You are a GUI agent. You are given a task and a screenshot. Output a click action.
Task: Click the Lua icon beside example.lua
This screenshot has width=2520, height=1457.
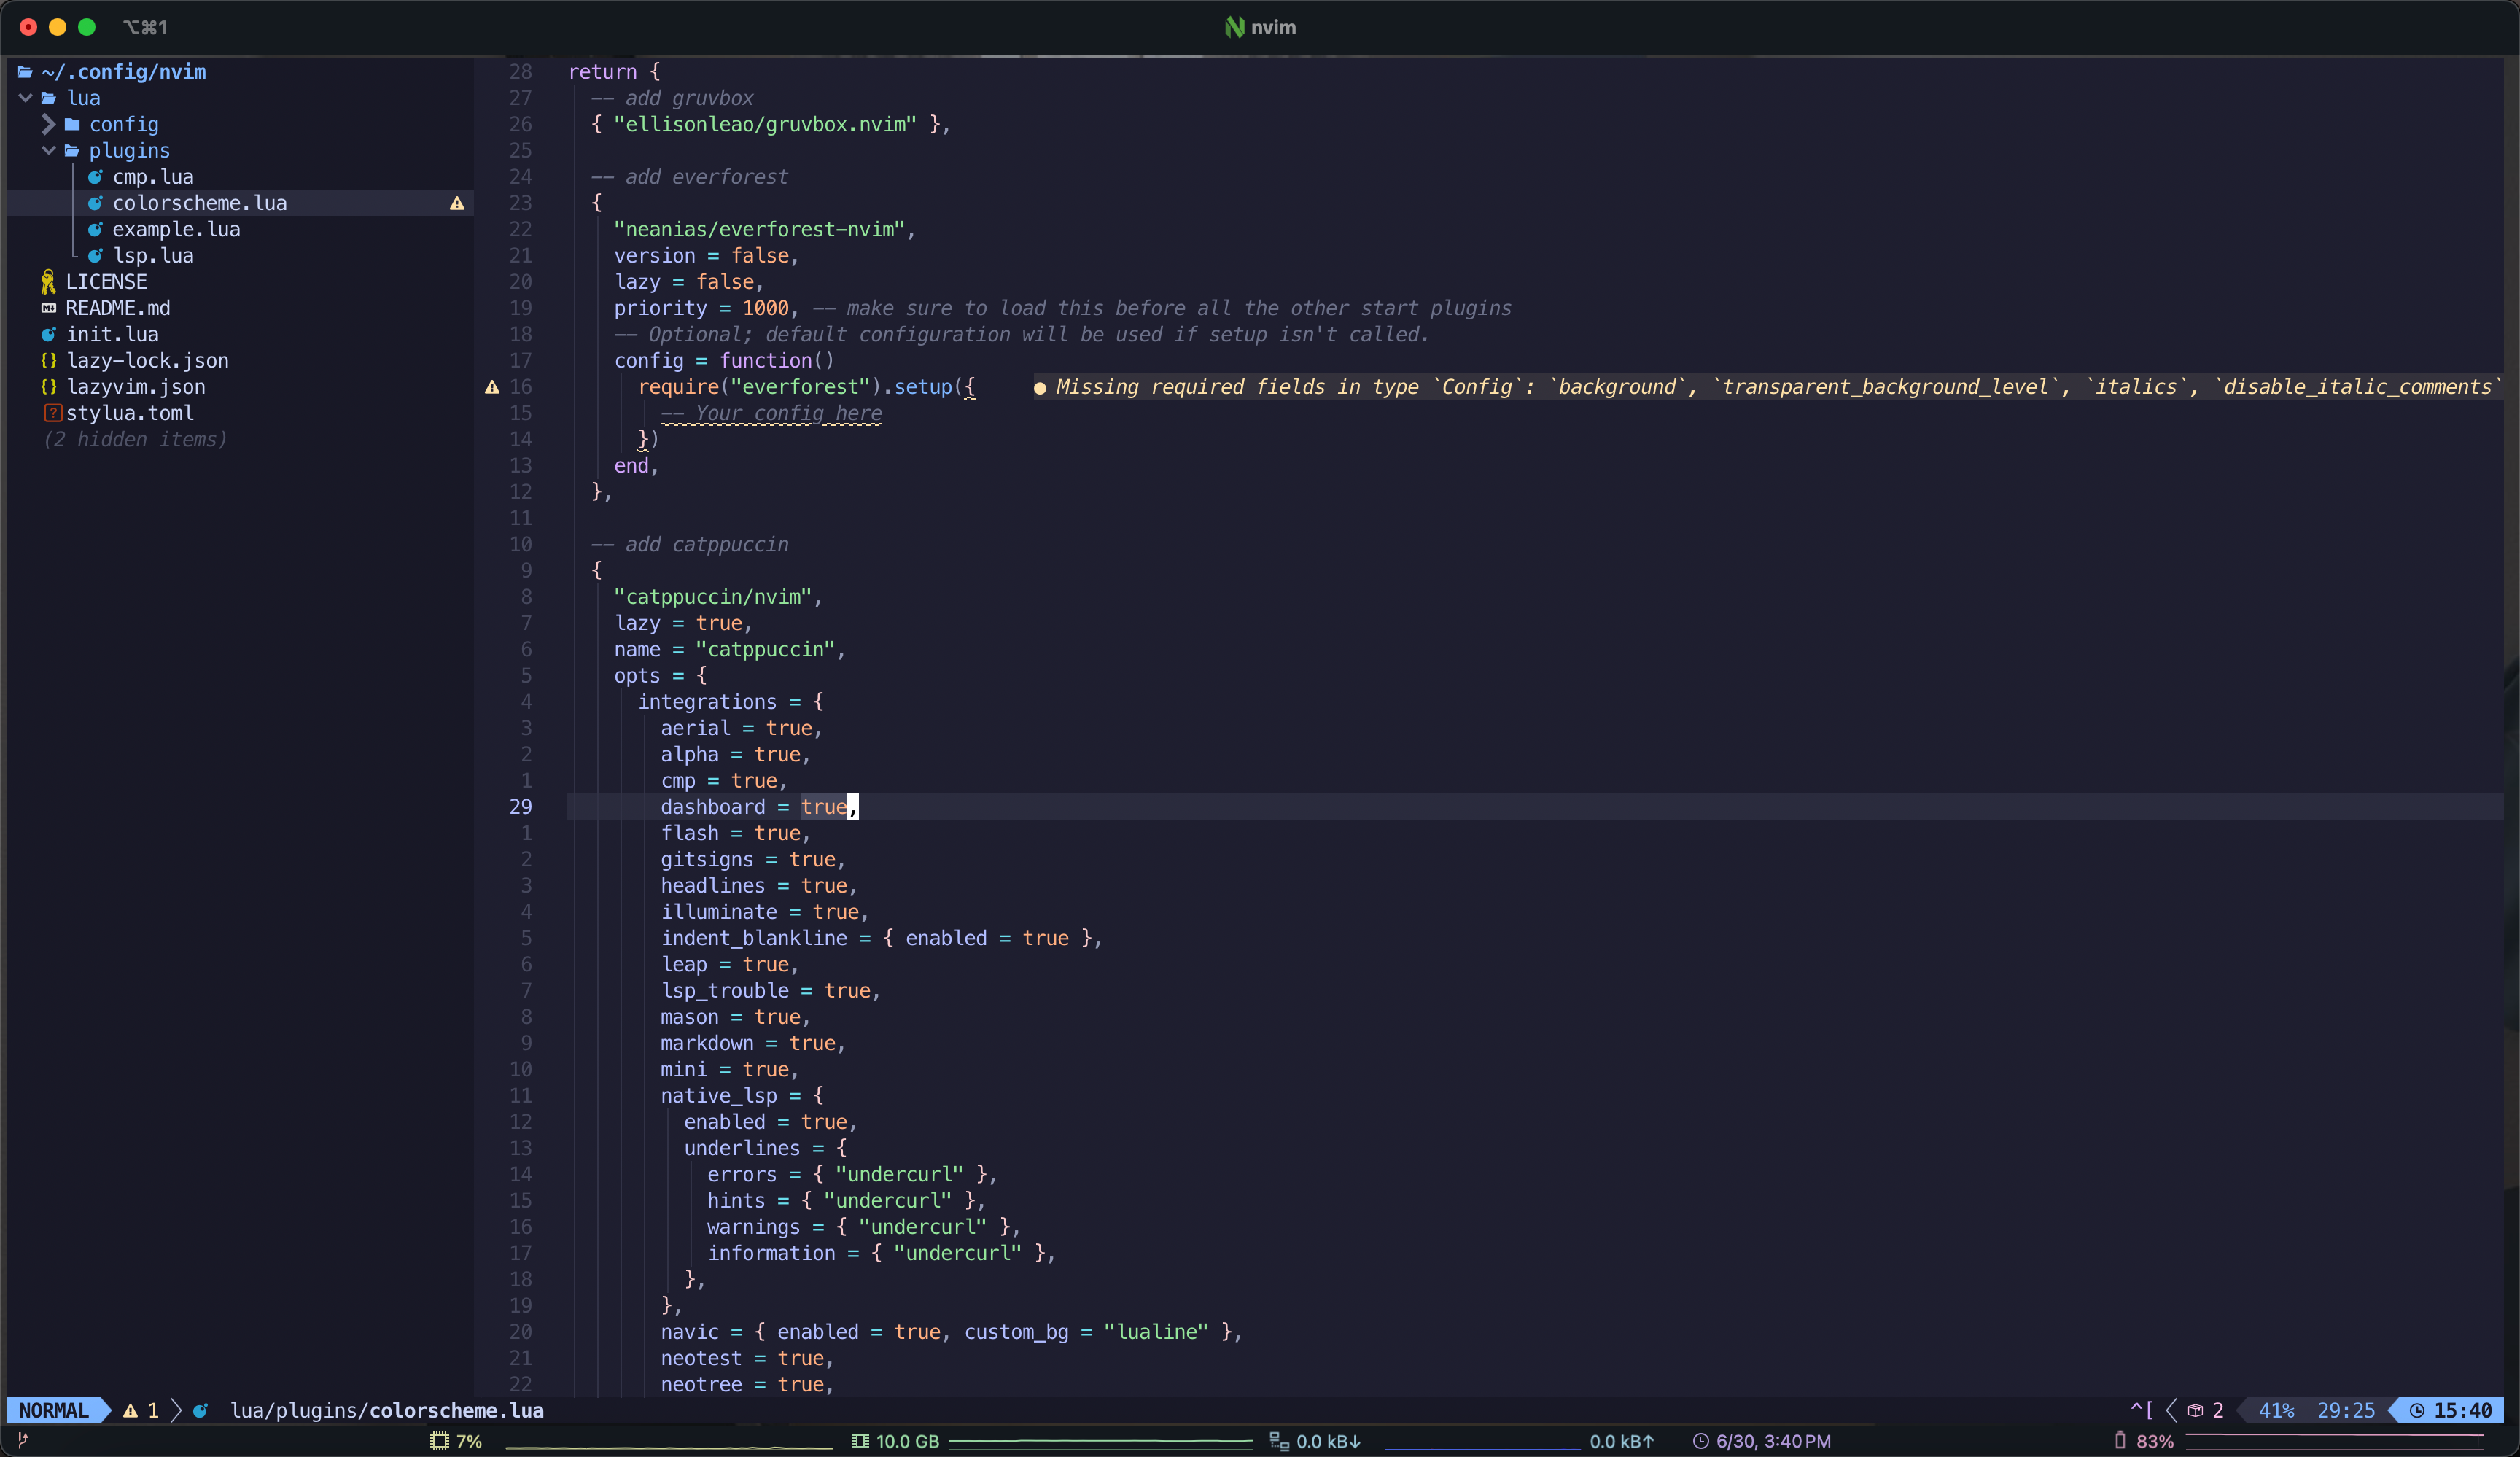[x=95, y=229]
